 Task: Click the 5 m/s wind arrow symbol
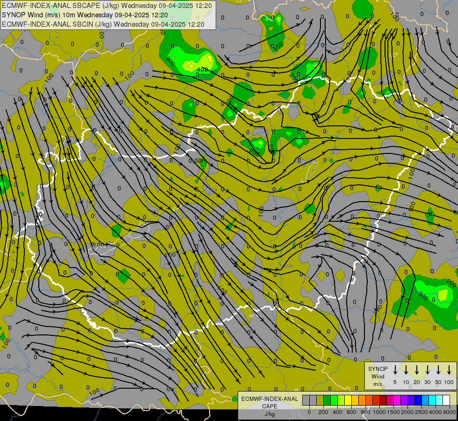pos(395,370)
